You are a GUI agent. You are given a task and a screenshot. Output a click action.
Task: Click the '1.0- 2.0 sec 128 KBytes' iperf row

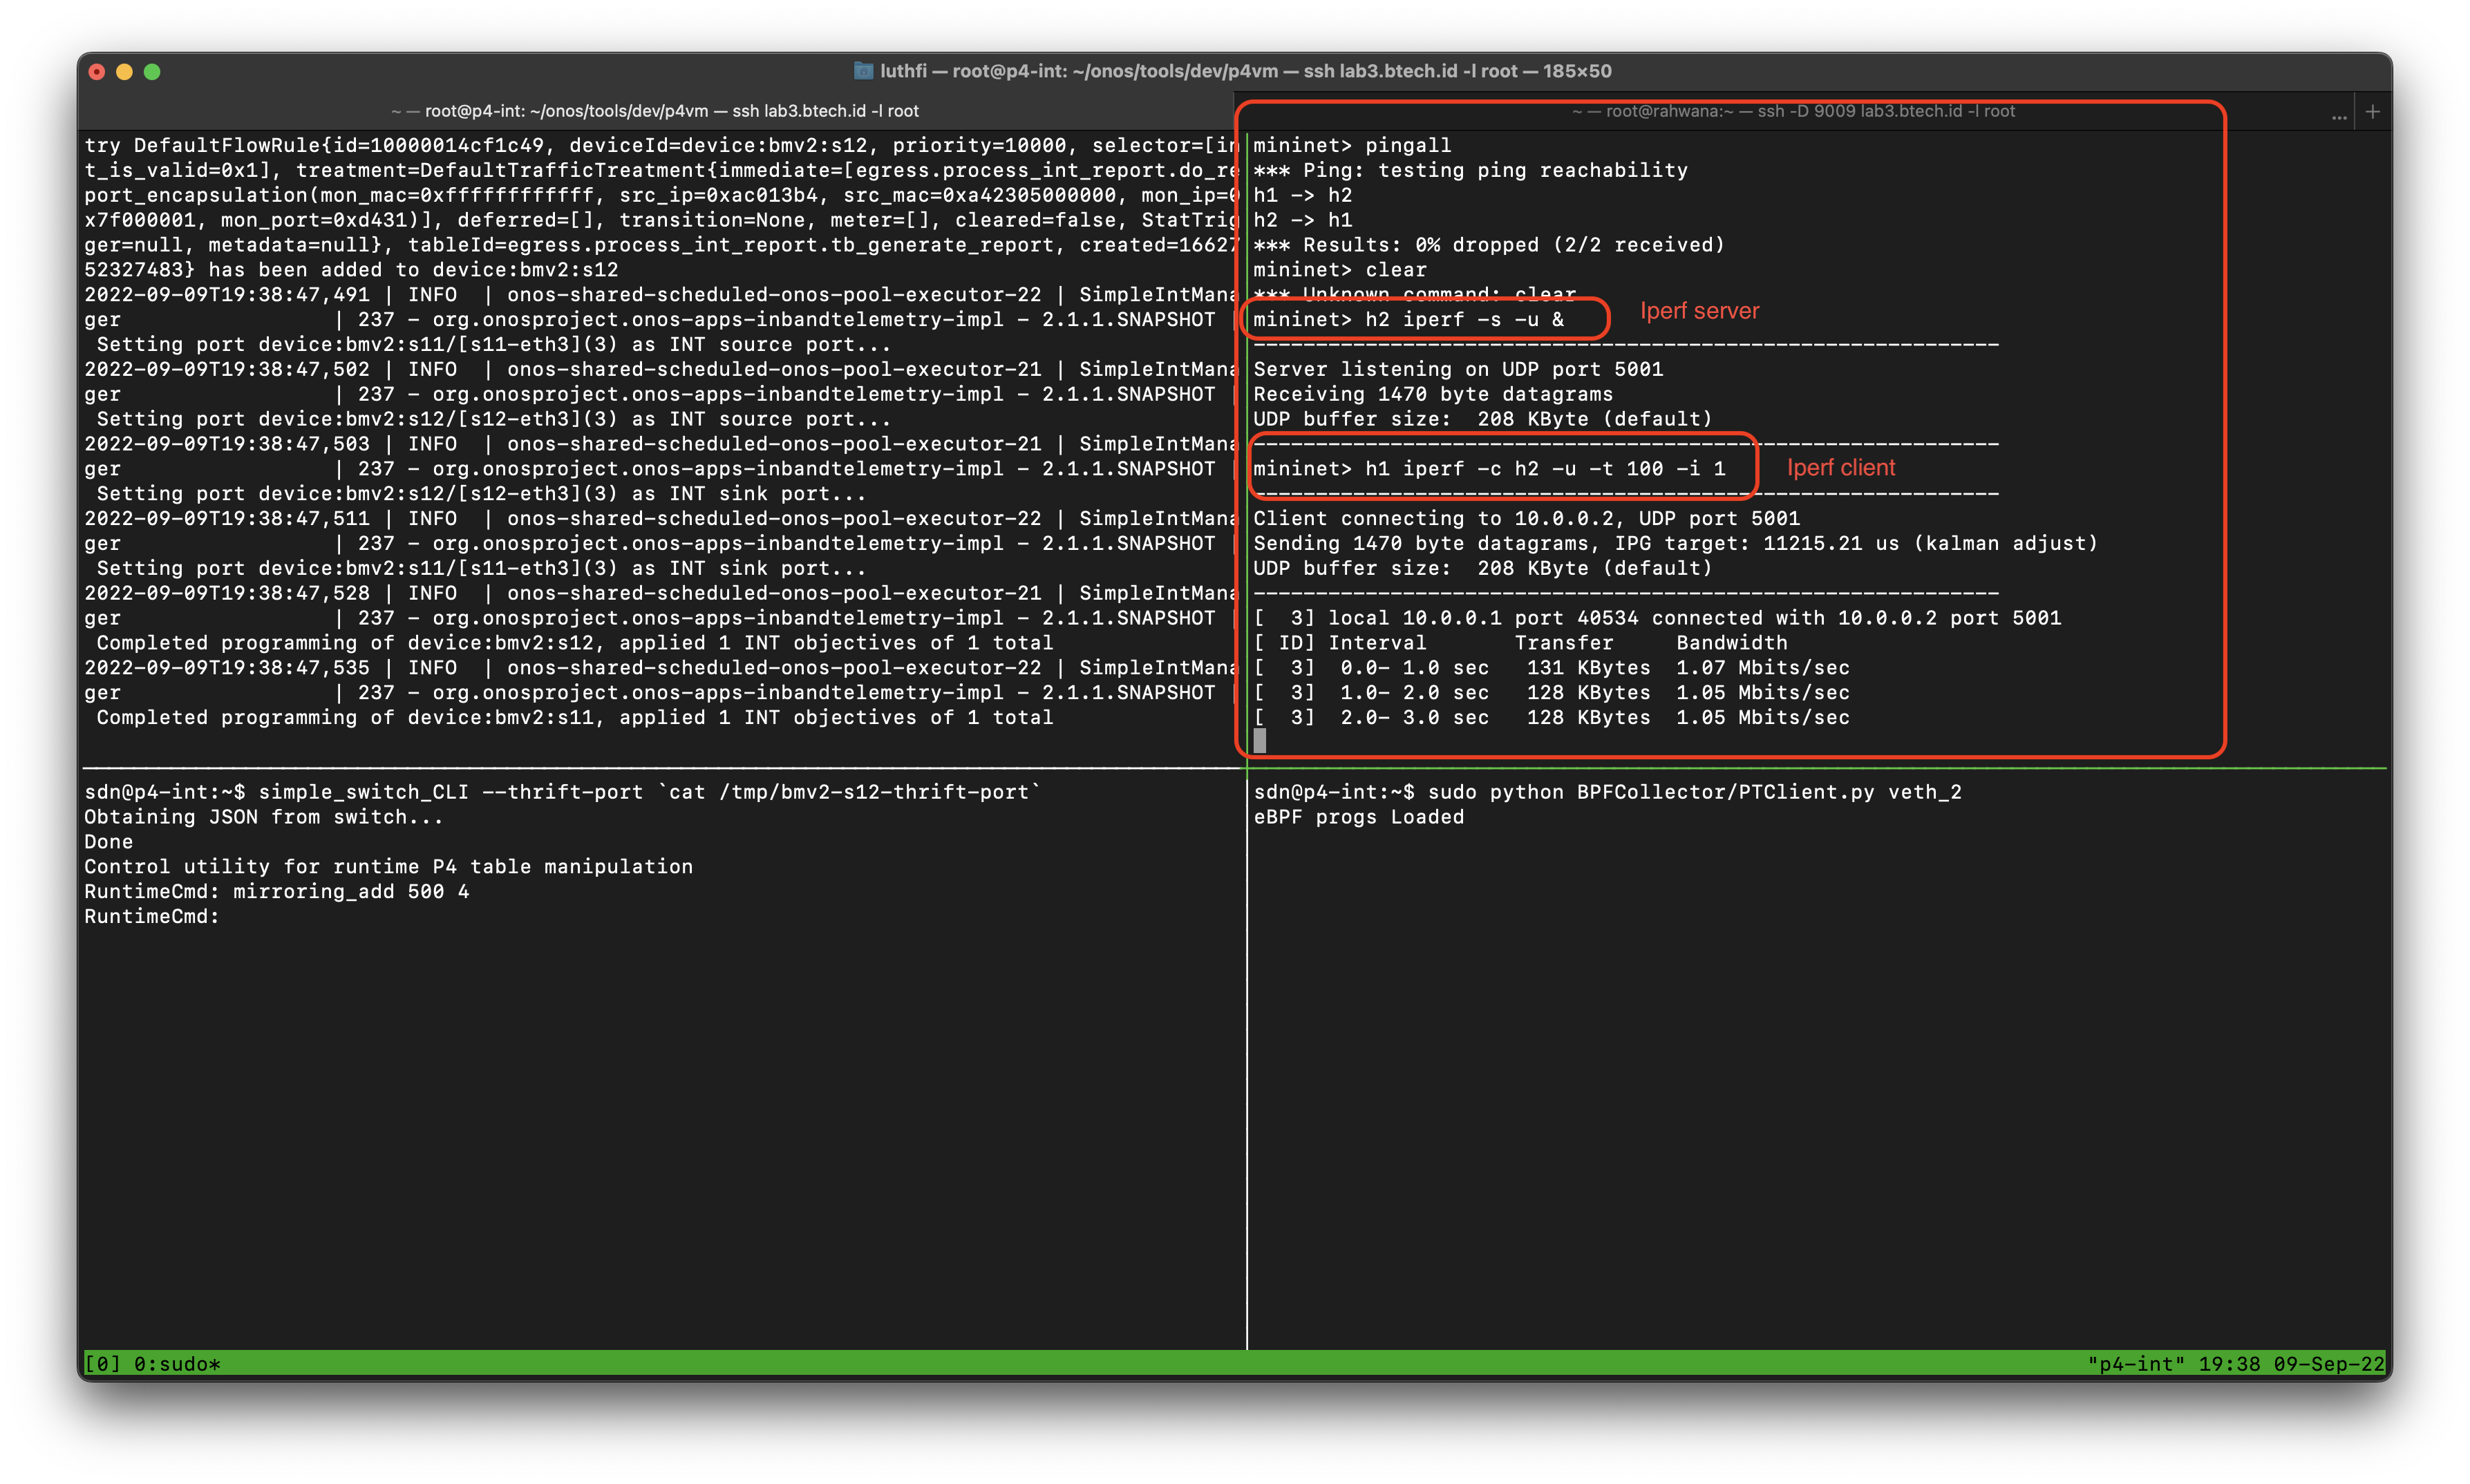point(1551,693)
